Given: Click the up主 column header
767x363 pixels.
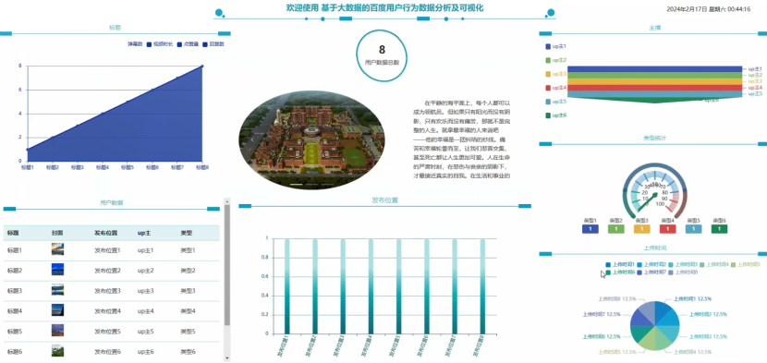Looking at the screenshot, I should (144, 233).
